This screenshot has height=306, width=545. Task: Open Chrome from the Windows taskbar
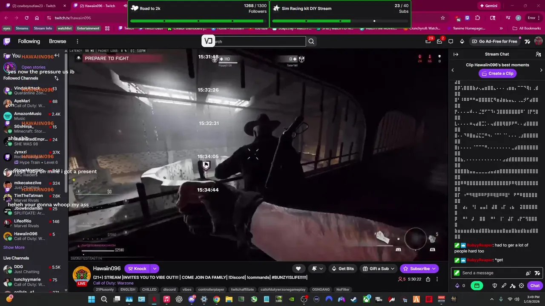216,299
